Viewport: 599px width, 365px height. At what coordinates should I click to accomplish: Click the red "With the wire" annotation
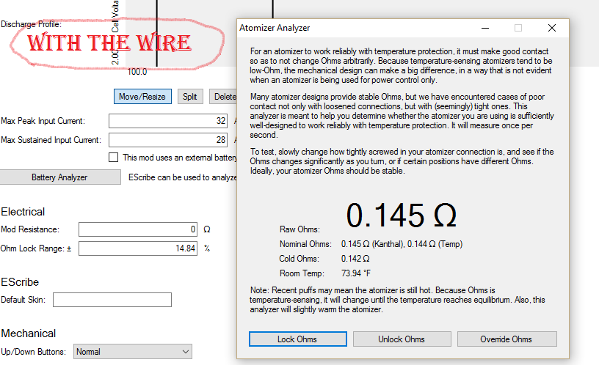coord(110,43)
